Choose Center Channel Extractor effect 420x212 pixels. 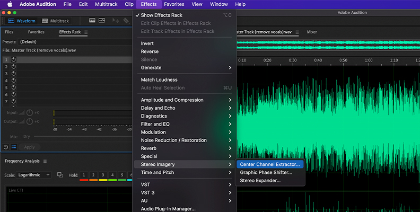coord(270,164)
